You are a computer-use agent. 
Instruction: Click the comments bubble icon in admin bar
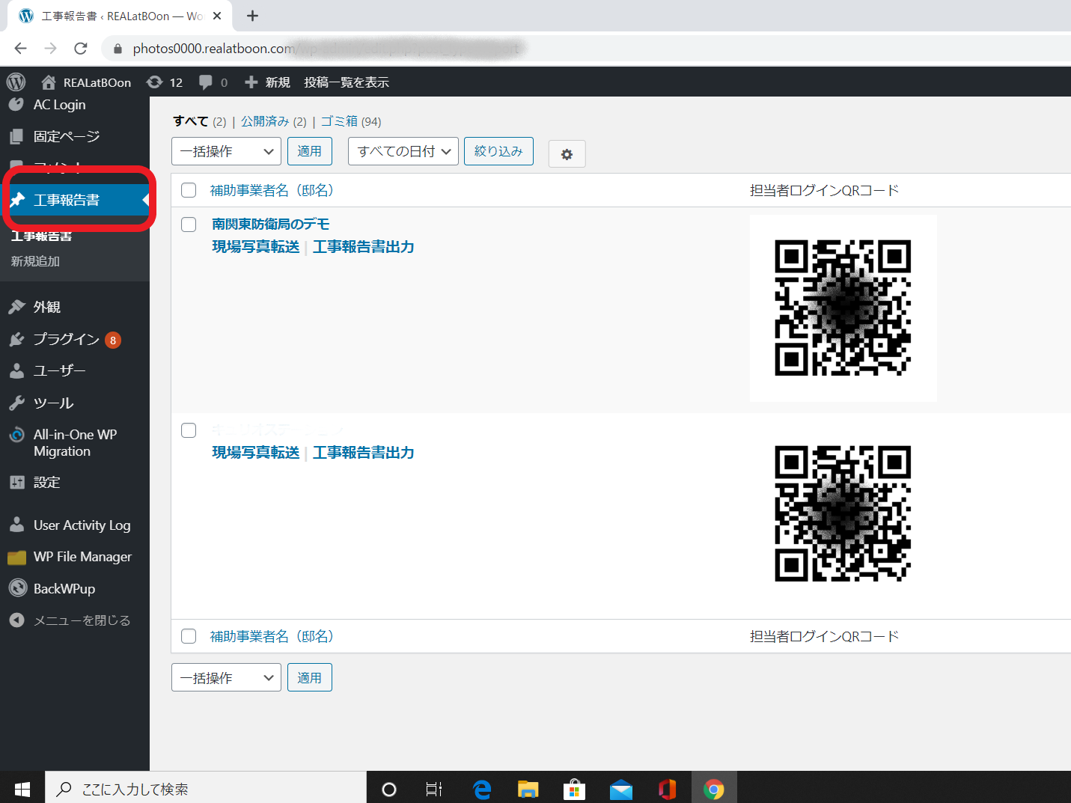pyautogui.click(x=206, y=82)
